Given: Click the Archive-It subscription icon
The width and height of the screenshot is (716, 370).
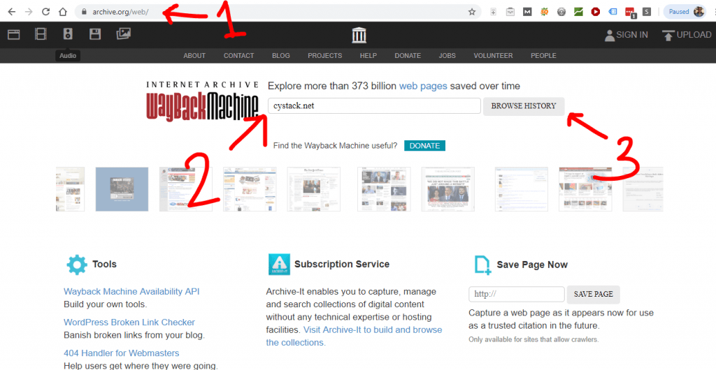Looking at the screenshot, I should (x=279, y=265).
